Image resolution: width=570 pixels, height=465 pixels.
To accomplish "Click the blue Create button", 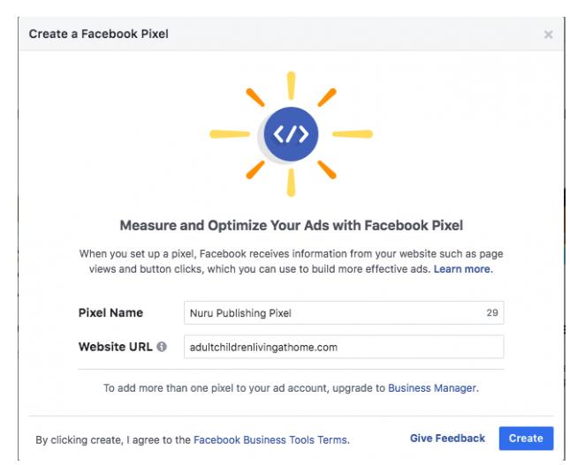I will coord(526,439).
